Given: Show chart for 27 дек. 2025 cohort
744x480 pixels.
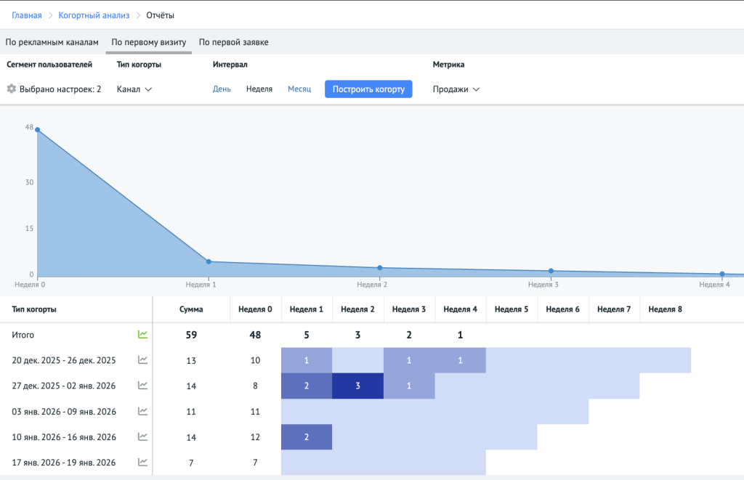Looking at the screenshot, I should point(143,386).
